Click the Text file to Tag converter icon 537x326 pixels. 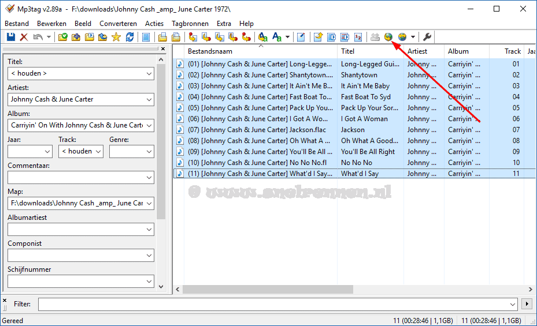point(233,37)
